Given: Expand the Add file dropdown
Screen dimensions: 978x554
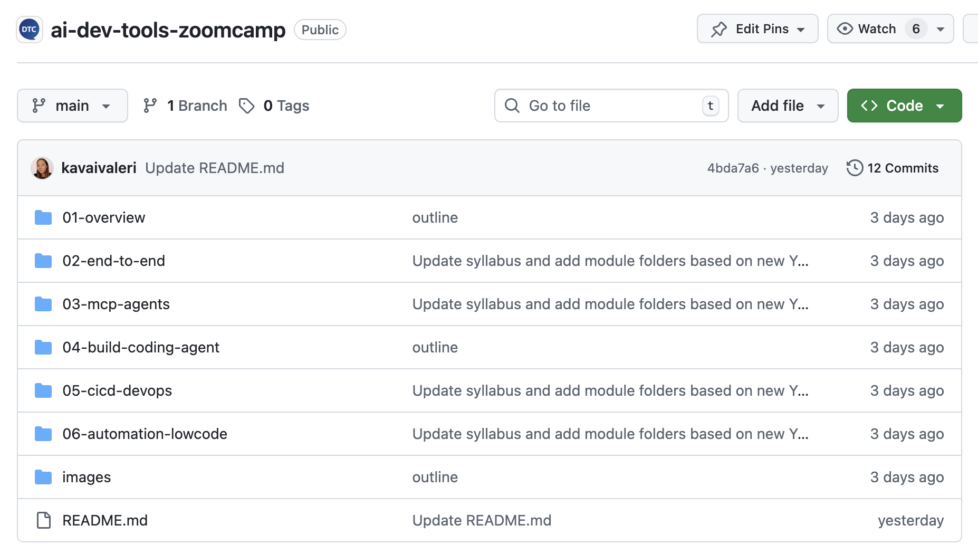Looking at the screenshot, I should tap(788, 106).
